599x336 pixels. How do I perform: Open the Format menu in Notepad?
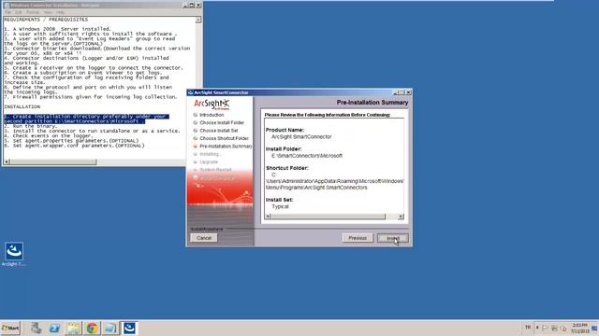point(33,12)
